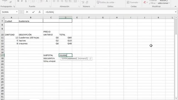
Task: Align text right in the Alineación group
Action: point(62,1)
